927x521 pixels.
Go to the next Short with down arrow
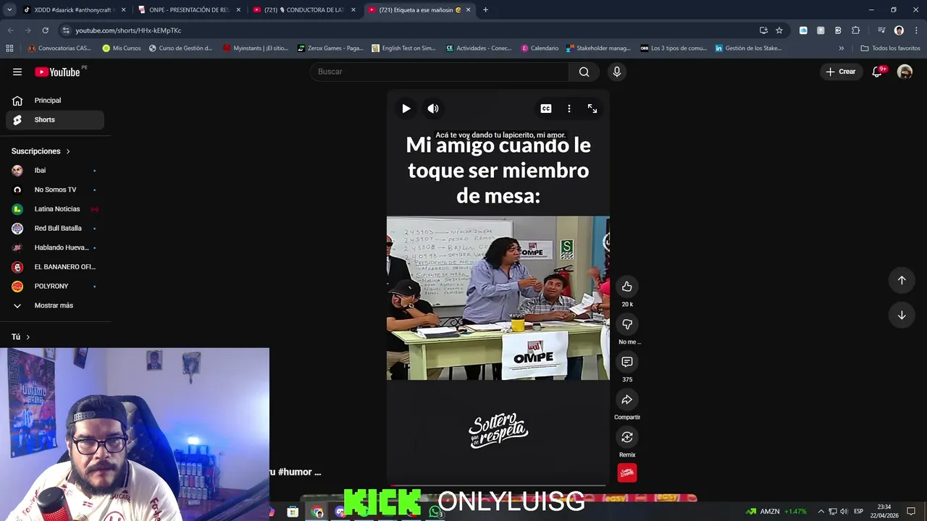902,315
